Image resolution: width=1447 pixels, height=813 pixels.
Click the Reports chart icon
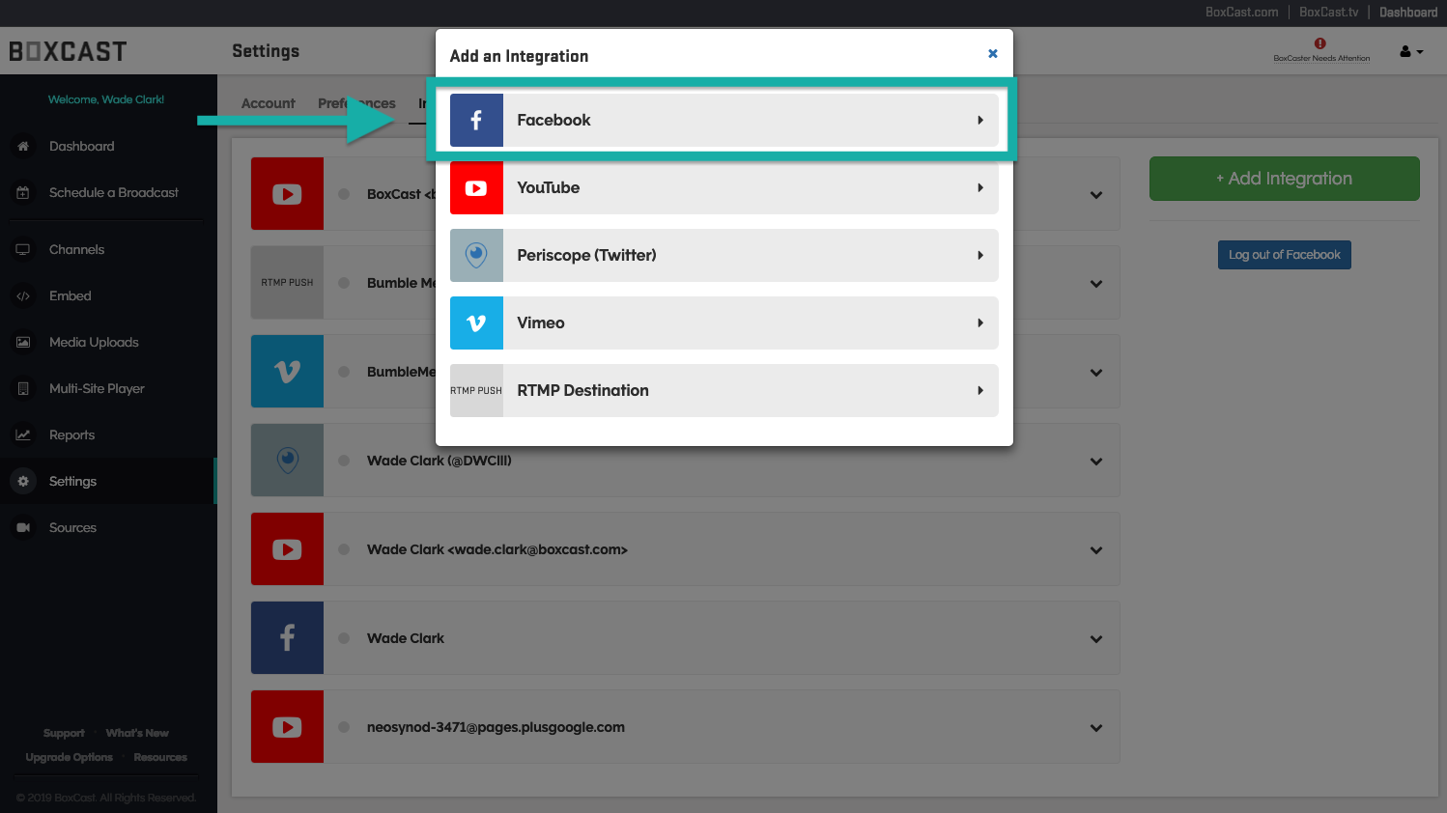click(23, 435)
